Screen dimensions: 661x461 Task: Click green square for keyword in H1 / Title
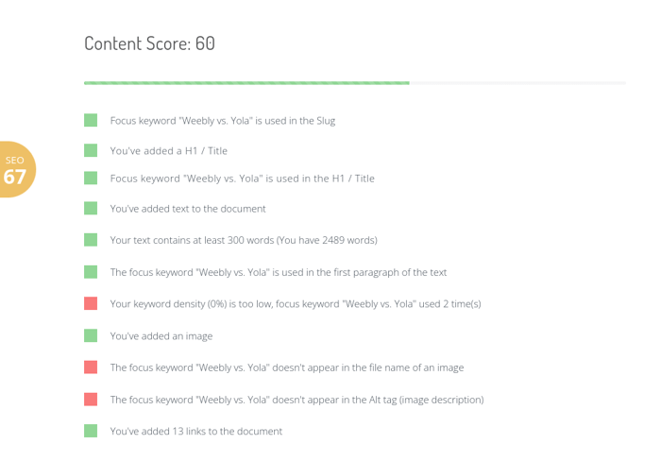pos(91,178)
